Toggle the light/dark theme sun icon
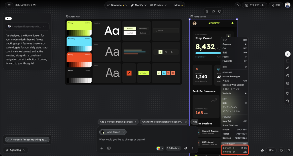The width and height of the screenshot is (293, 156). pyautogui.click(x=281, y=150)
